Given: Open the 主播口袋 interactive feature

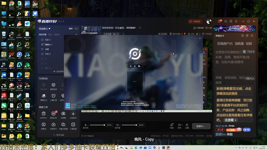Looking at the screenshot, I should 53,97.
